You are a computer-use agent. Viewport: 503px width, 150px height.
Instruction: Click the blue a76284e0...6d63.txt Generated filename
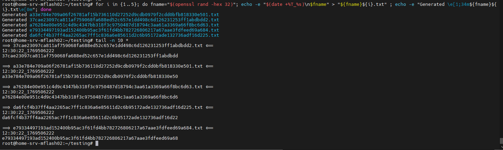[x=124, y=25]
